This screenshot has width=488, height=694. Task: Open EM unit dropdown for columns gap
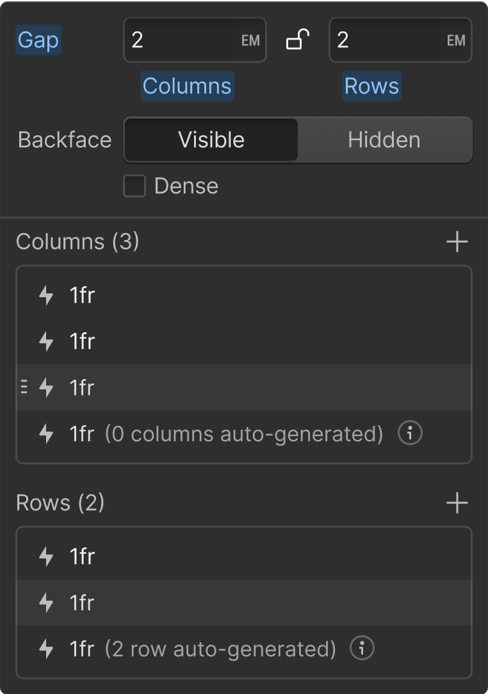250,40
